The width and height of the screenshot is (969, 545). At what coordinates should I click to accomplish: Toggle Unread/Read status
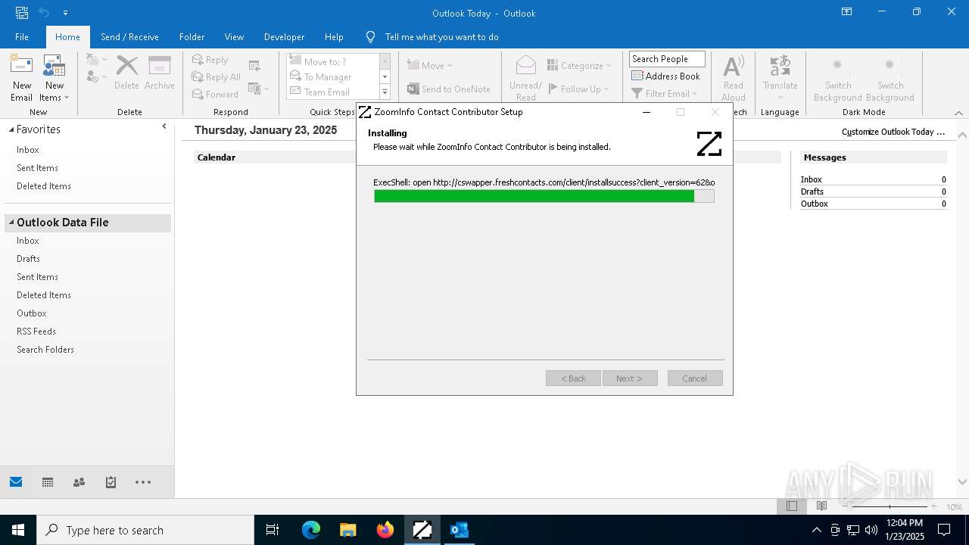(x=525, y=78)
